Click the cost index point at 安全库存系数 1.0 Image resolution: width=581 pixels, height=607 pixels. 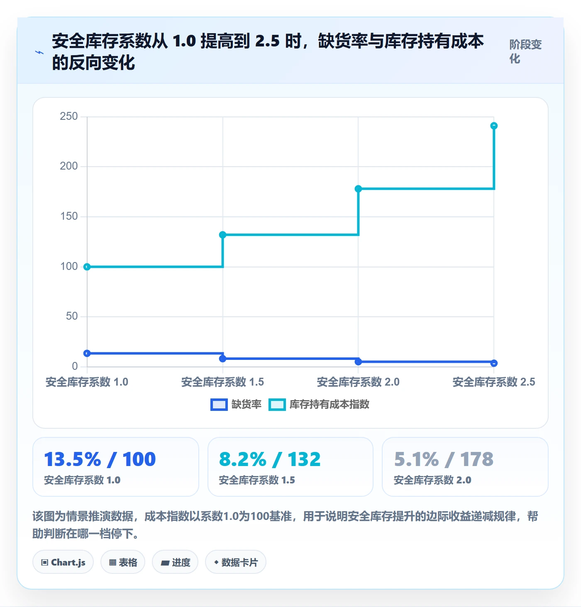(87, 267)
